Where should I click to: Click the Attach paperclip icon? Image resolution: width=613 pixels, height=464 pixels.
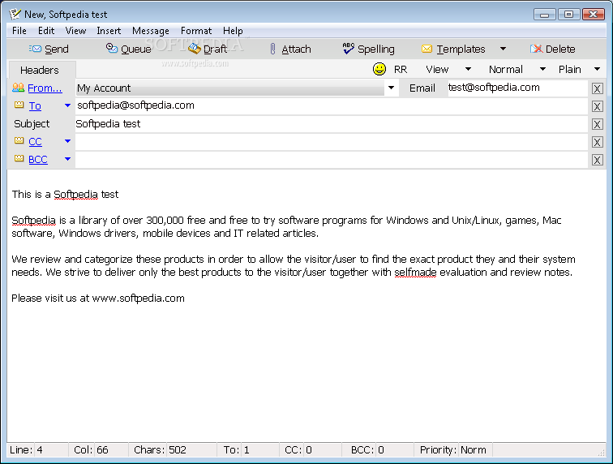tap(273, 49)
